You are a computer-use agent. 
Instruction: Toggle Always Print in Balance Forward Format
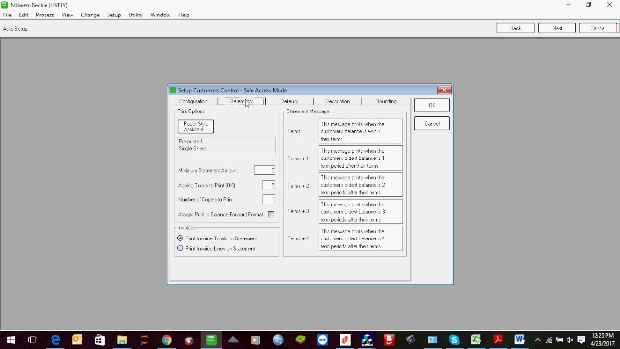[271, 214]
